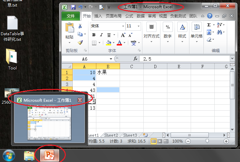Click the zoom in plus button
The width and height of the screenshot is (240, 162).
click(226, 141)
